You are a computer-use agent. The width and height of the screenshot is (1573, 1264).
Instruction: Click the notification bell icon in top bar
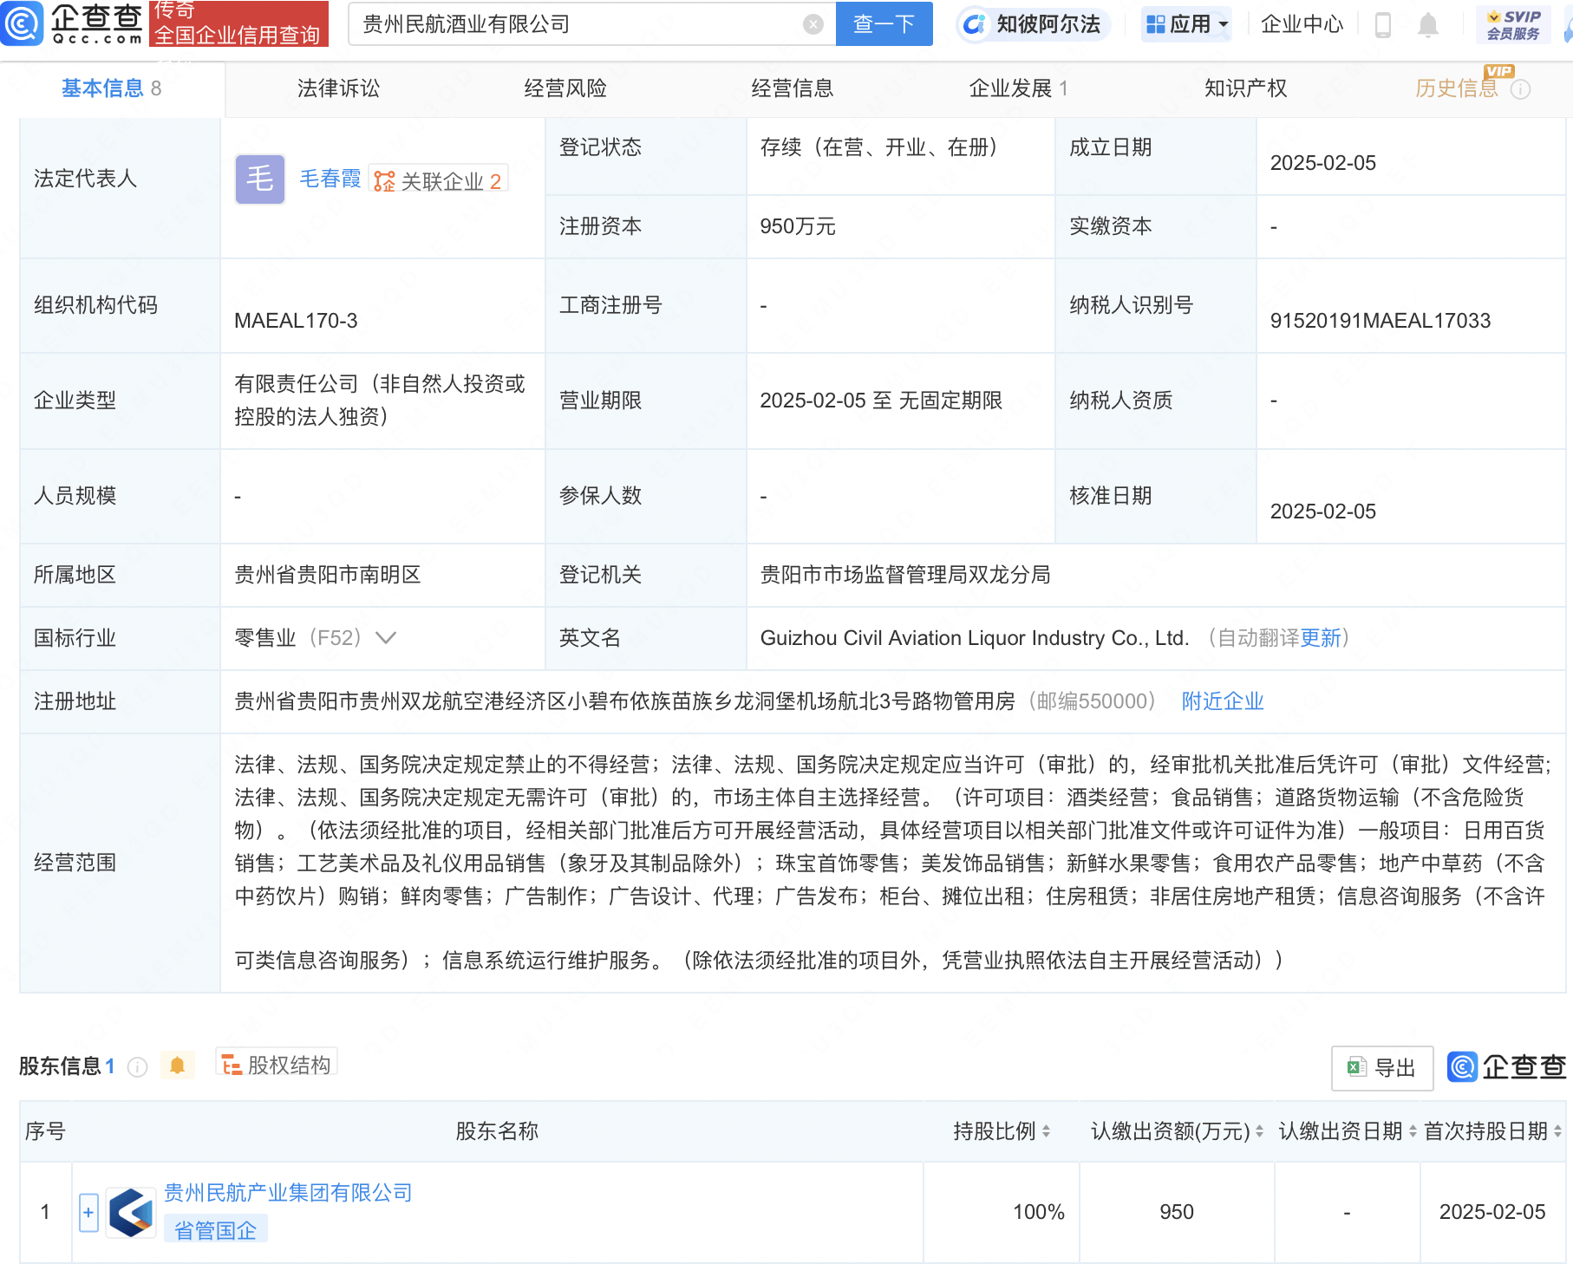click(x=1427, y=24)
